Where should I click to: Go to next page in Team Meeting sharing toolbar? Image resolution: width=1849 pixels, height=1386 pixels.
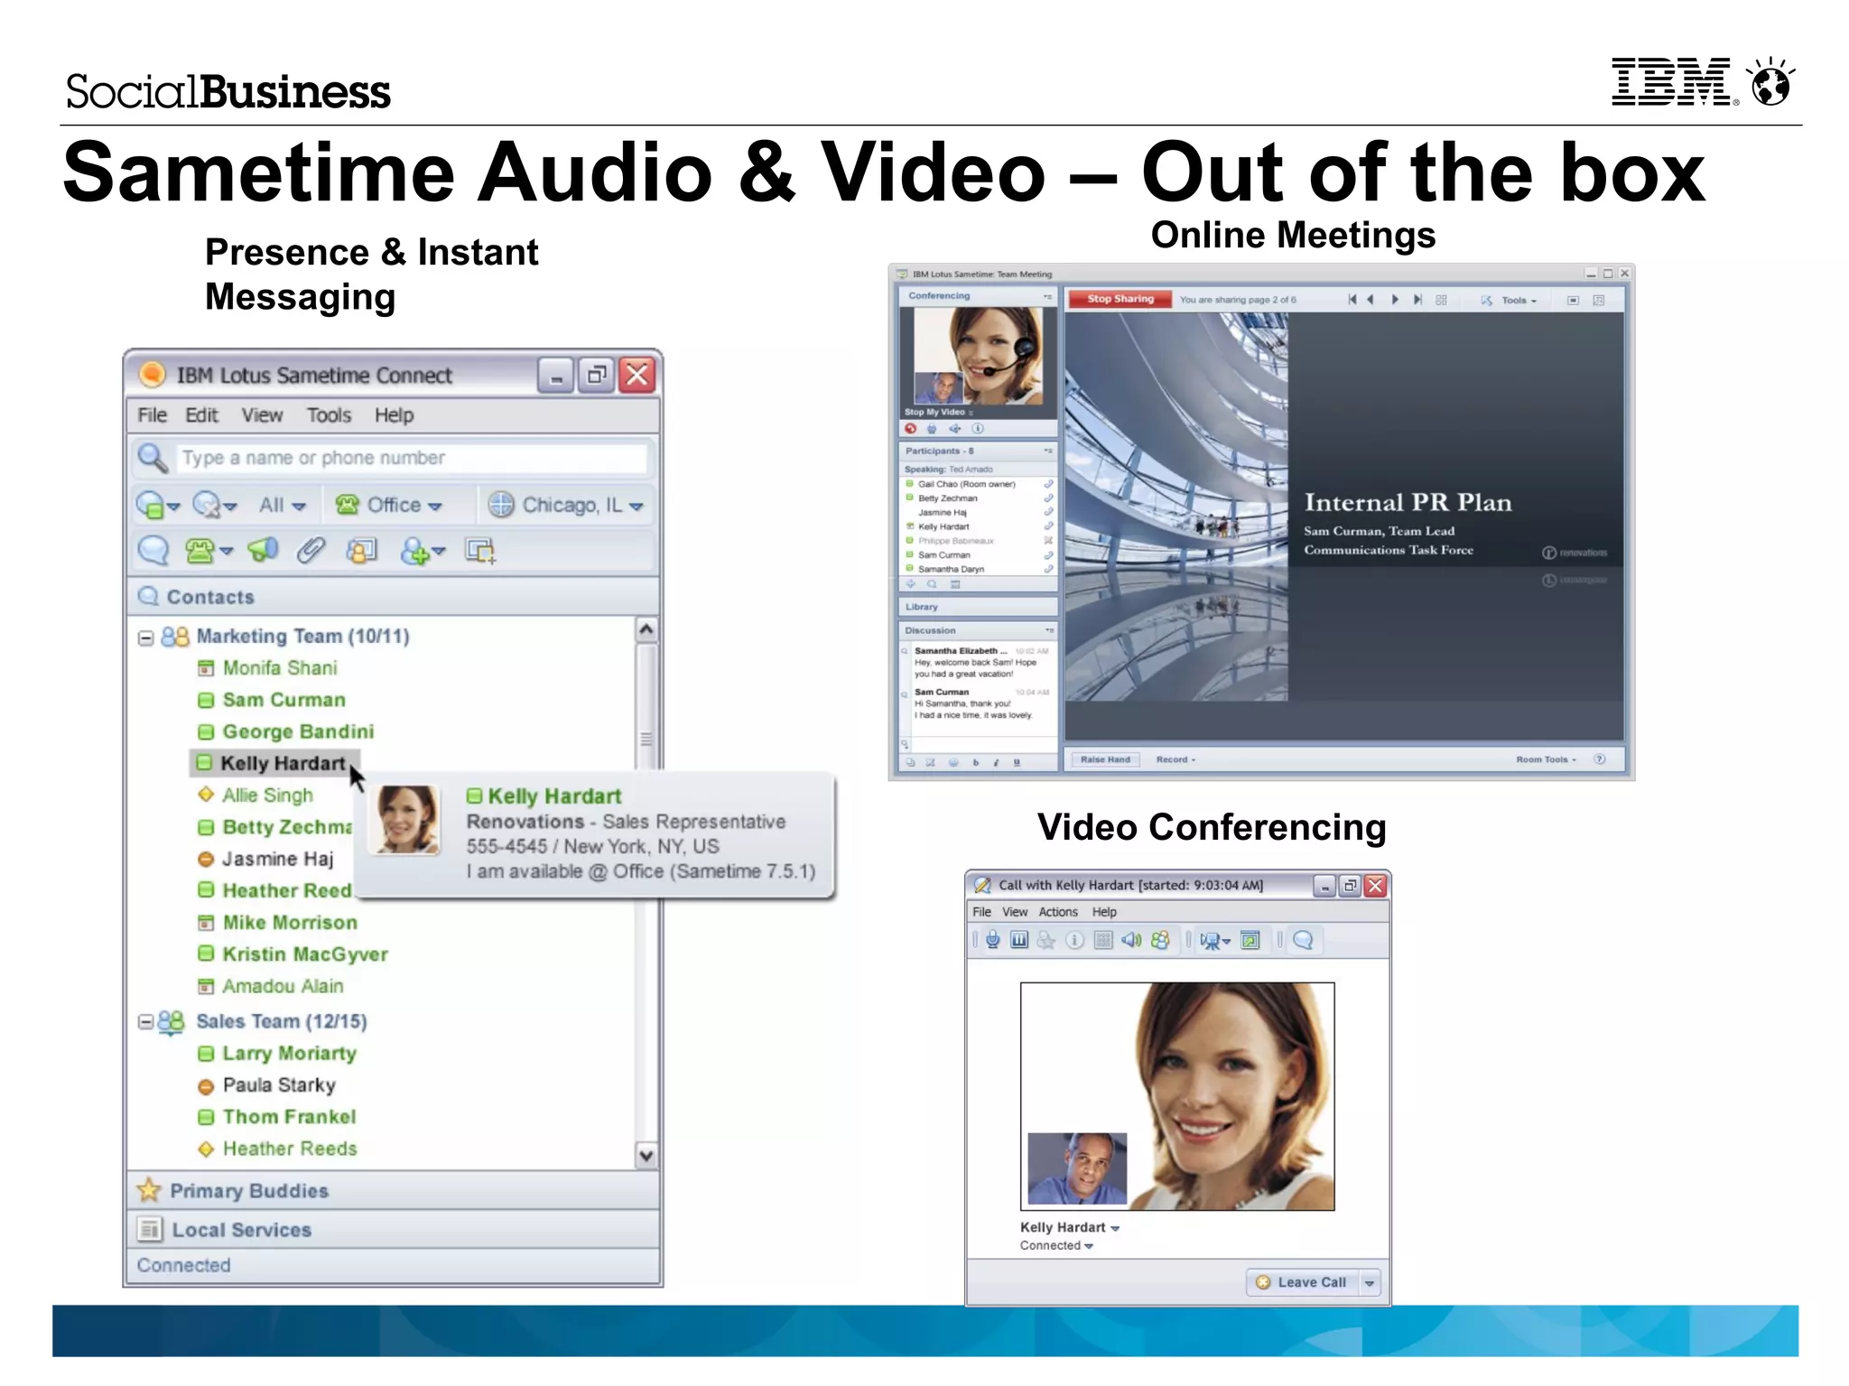click(x=1395, y=300)
